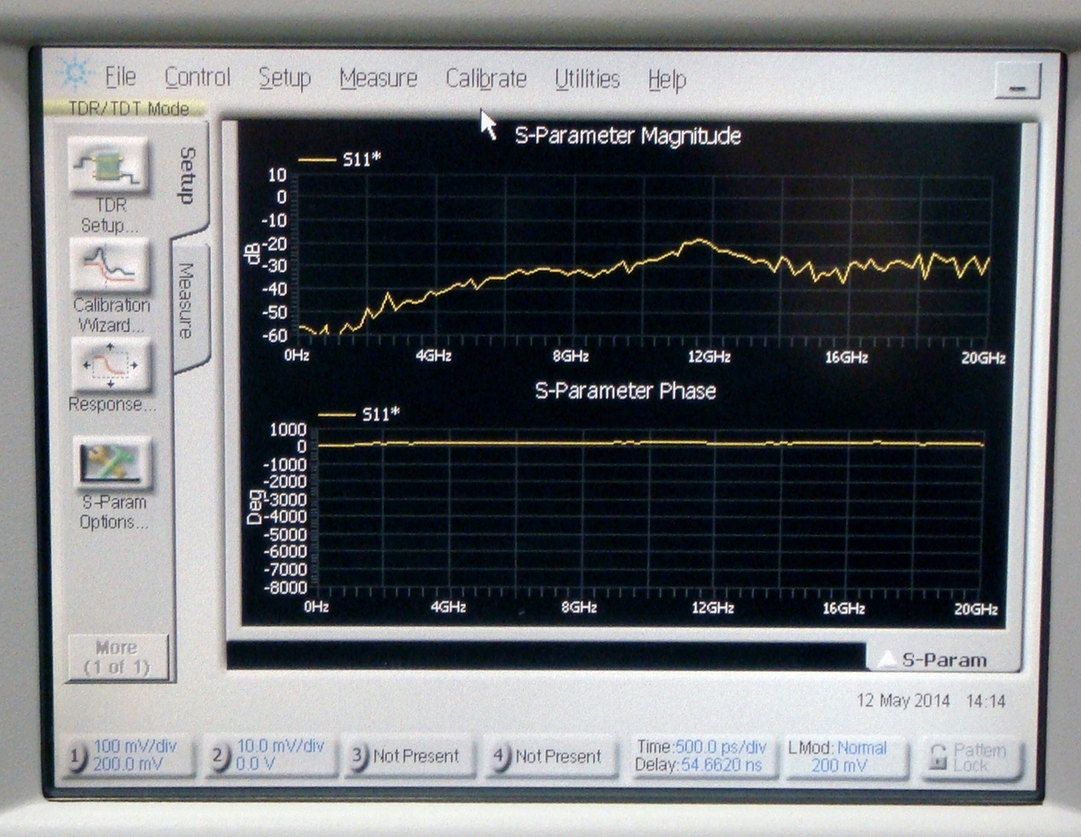1081x837 pixels.
Task: Click the More (1 of 1) button
Action: coord(116,657)
